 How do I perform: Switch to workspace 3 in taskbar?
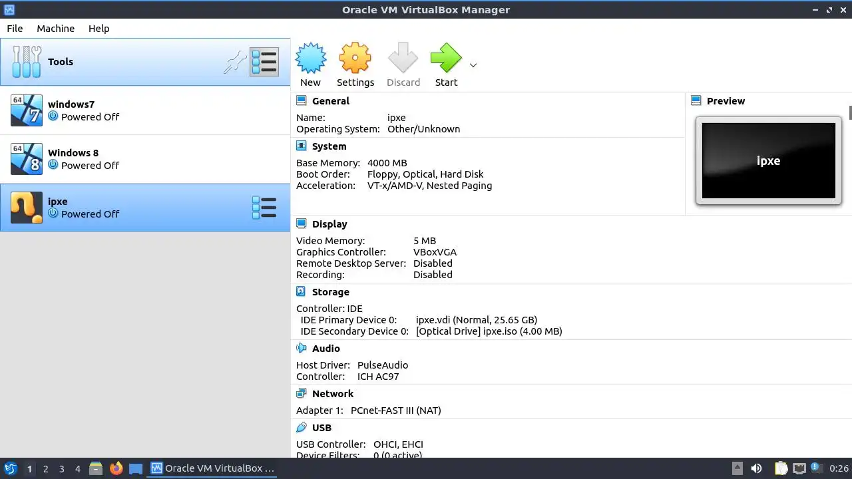point(61,469)
